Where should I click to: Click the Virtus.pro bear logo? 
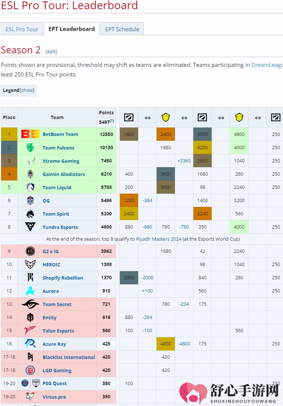(x=30, y=396)
